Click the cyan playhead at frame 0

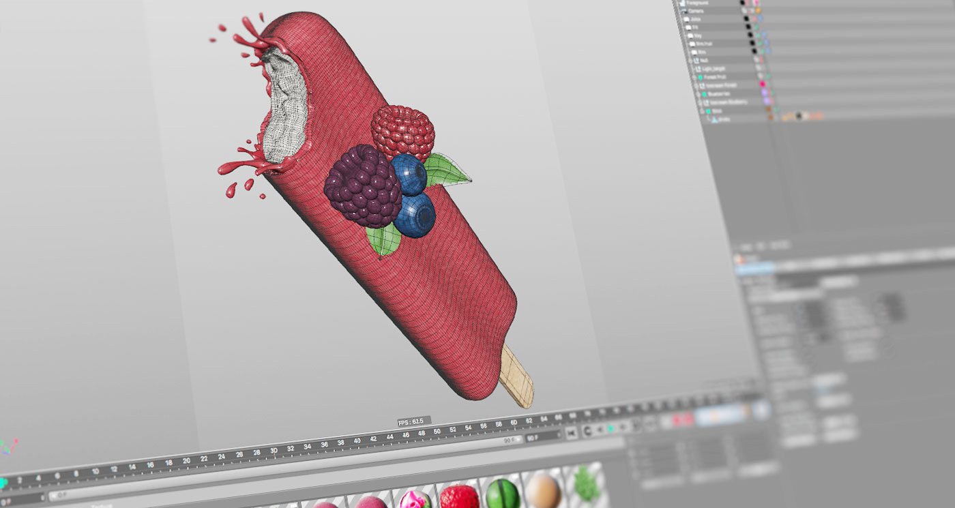click(x=2, y=482)
